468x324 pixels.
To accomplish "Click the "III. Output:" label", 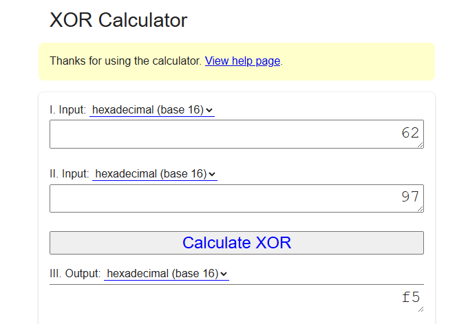I will click(x=75, y=274).
